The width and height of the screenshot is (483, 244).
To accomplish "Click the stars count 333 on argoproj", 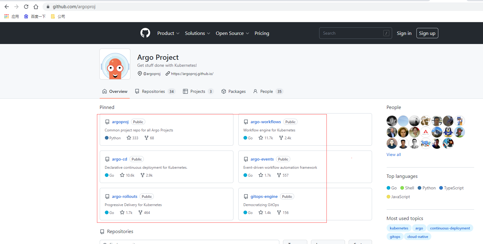I will tap(133, 138).
